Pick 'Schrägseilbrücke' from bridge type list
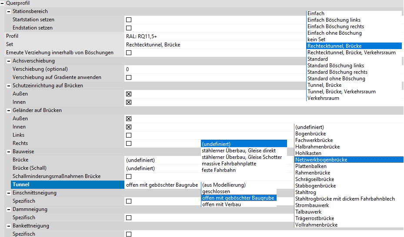This screenshot has width=404, height=237. point(314,179)
